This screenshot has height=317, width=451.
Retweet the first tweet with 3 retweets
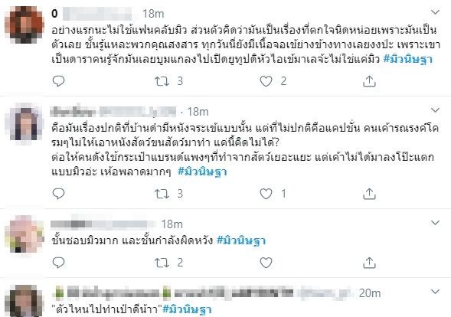(162, 81)
